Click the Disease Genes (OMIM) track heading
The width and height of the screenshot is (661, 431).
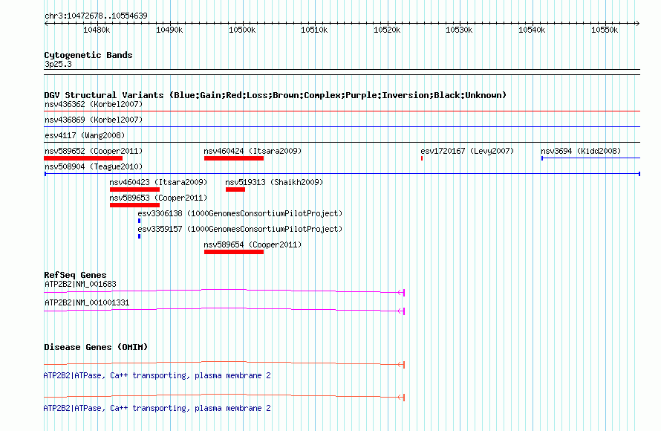tap(96, 347)
